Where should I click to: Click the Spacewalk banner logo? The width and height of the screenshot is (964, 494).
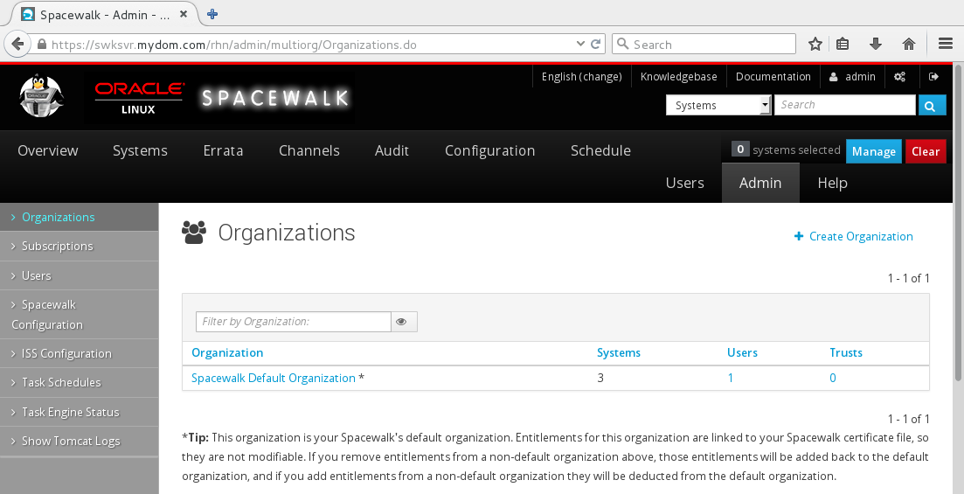[x=274, y=98]
